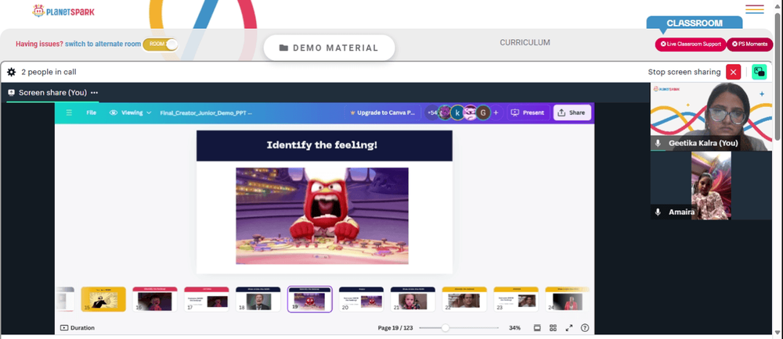Click the scroll view layout icon
The width and height of the screenshot is (783, 339).
click(x=537, y=327)
